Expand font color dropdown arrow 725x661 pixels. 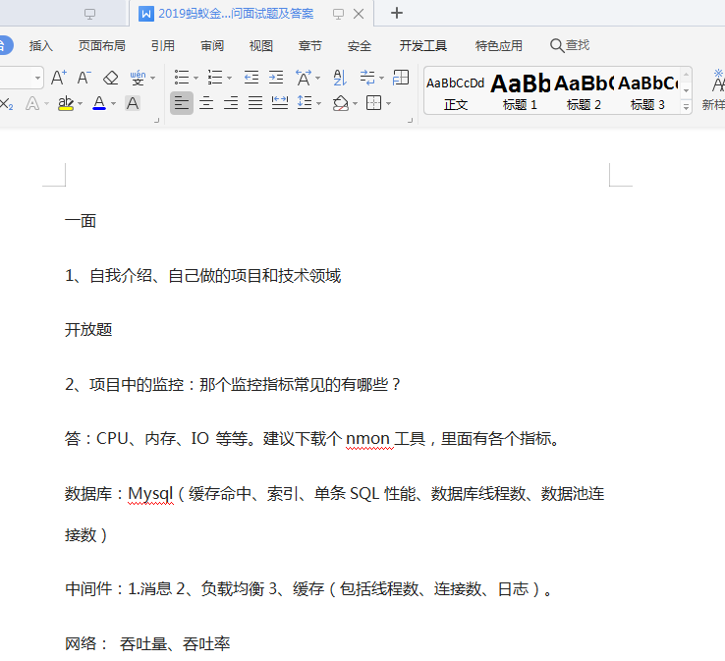pos(113,103)
